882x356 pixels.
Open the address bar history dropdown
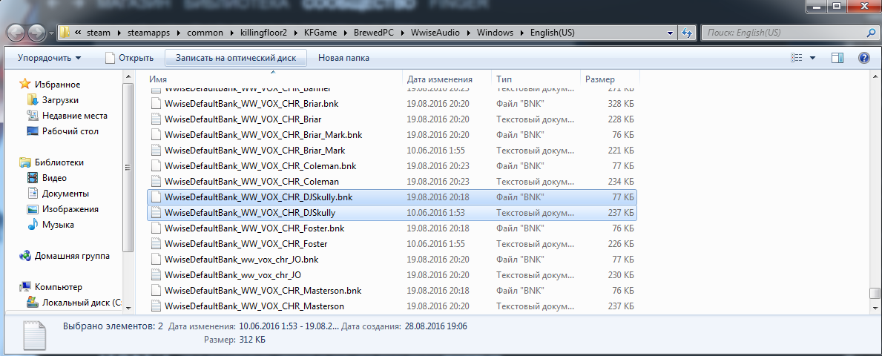click(669, 33)
